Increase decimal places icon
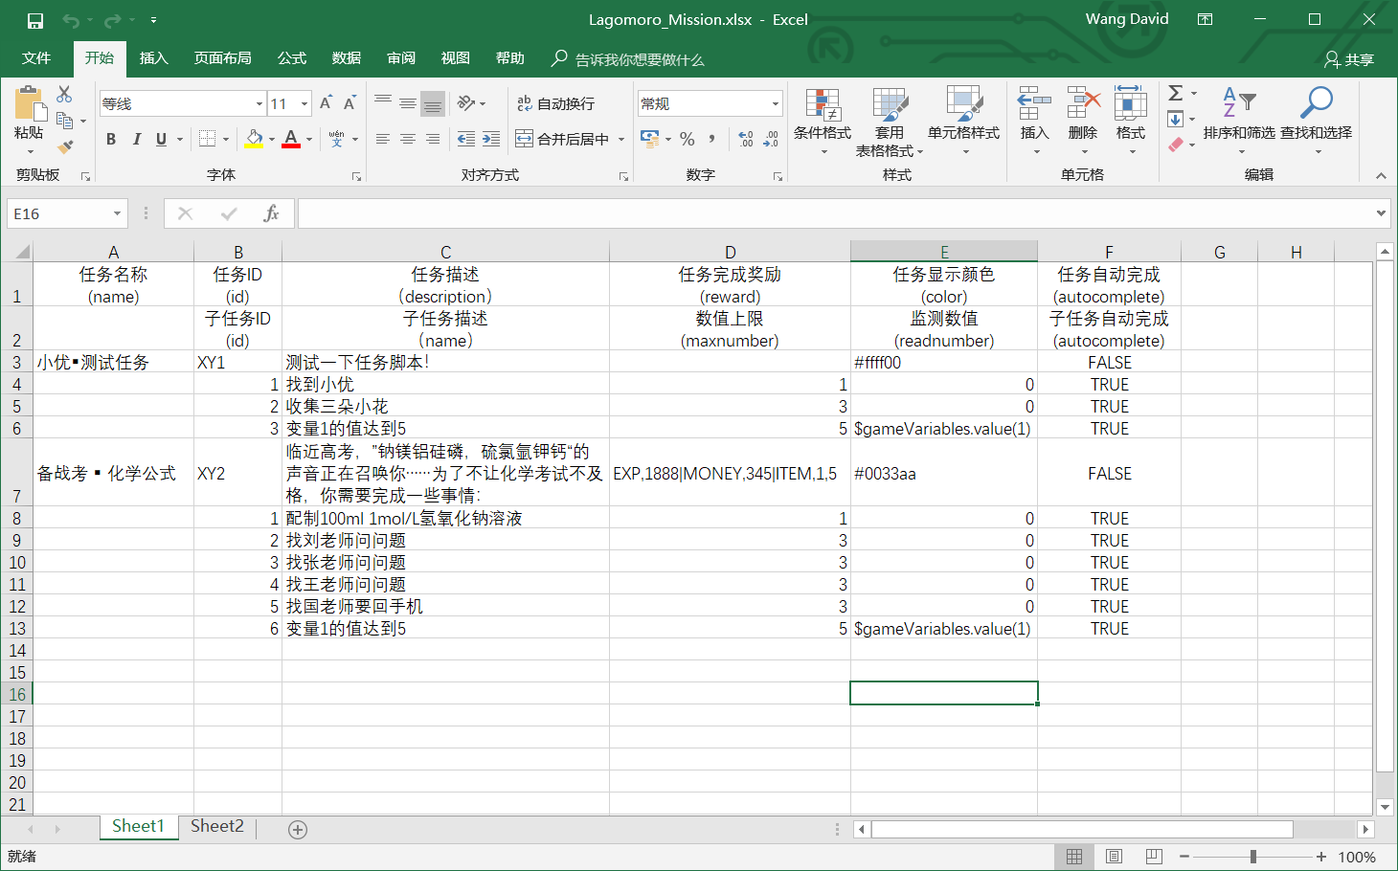This screenshot has width=1398, height=871. tap(746, 140)
